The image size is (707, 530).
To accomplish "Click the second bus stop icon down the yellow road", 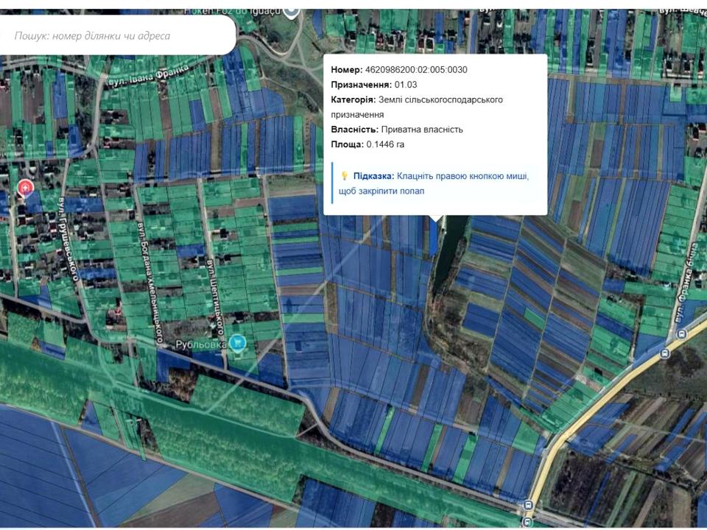I will coord(665,353).
